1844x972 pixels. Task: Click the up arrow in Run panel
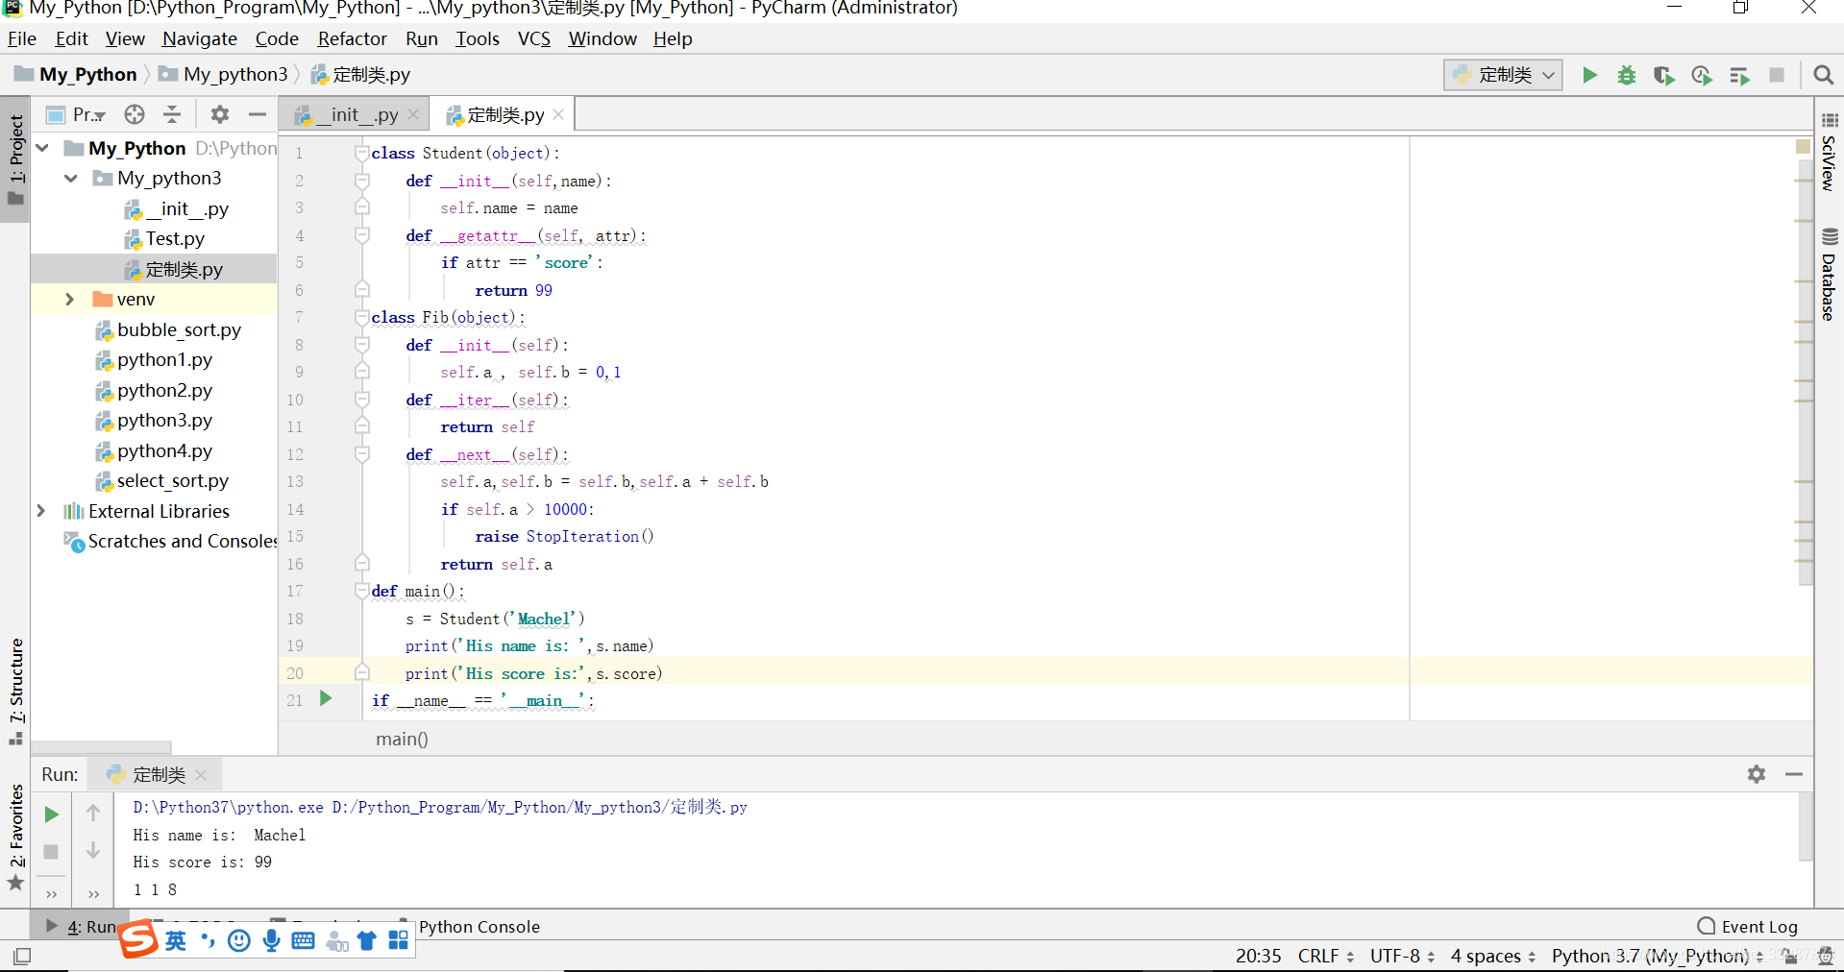[x=93, y=813]
